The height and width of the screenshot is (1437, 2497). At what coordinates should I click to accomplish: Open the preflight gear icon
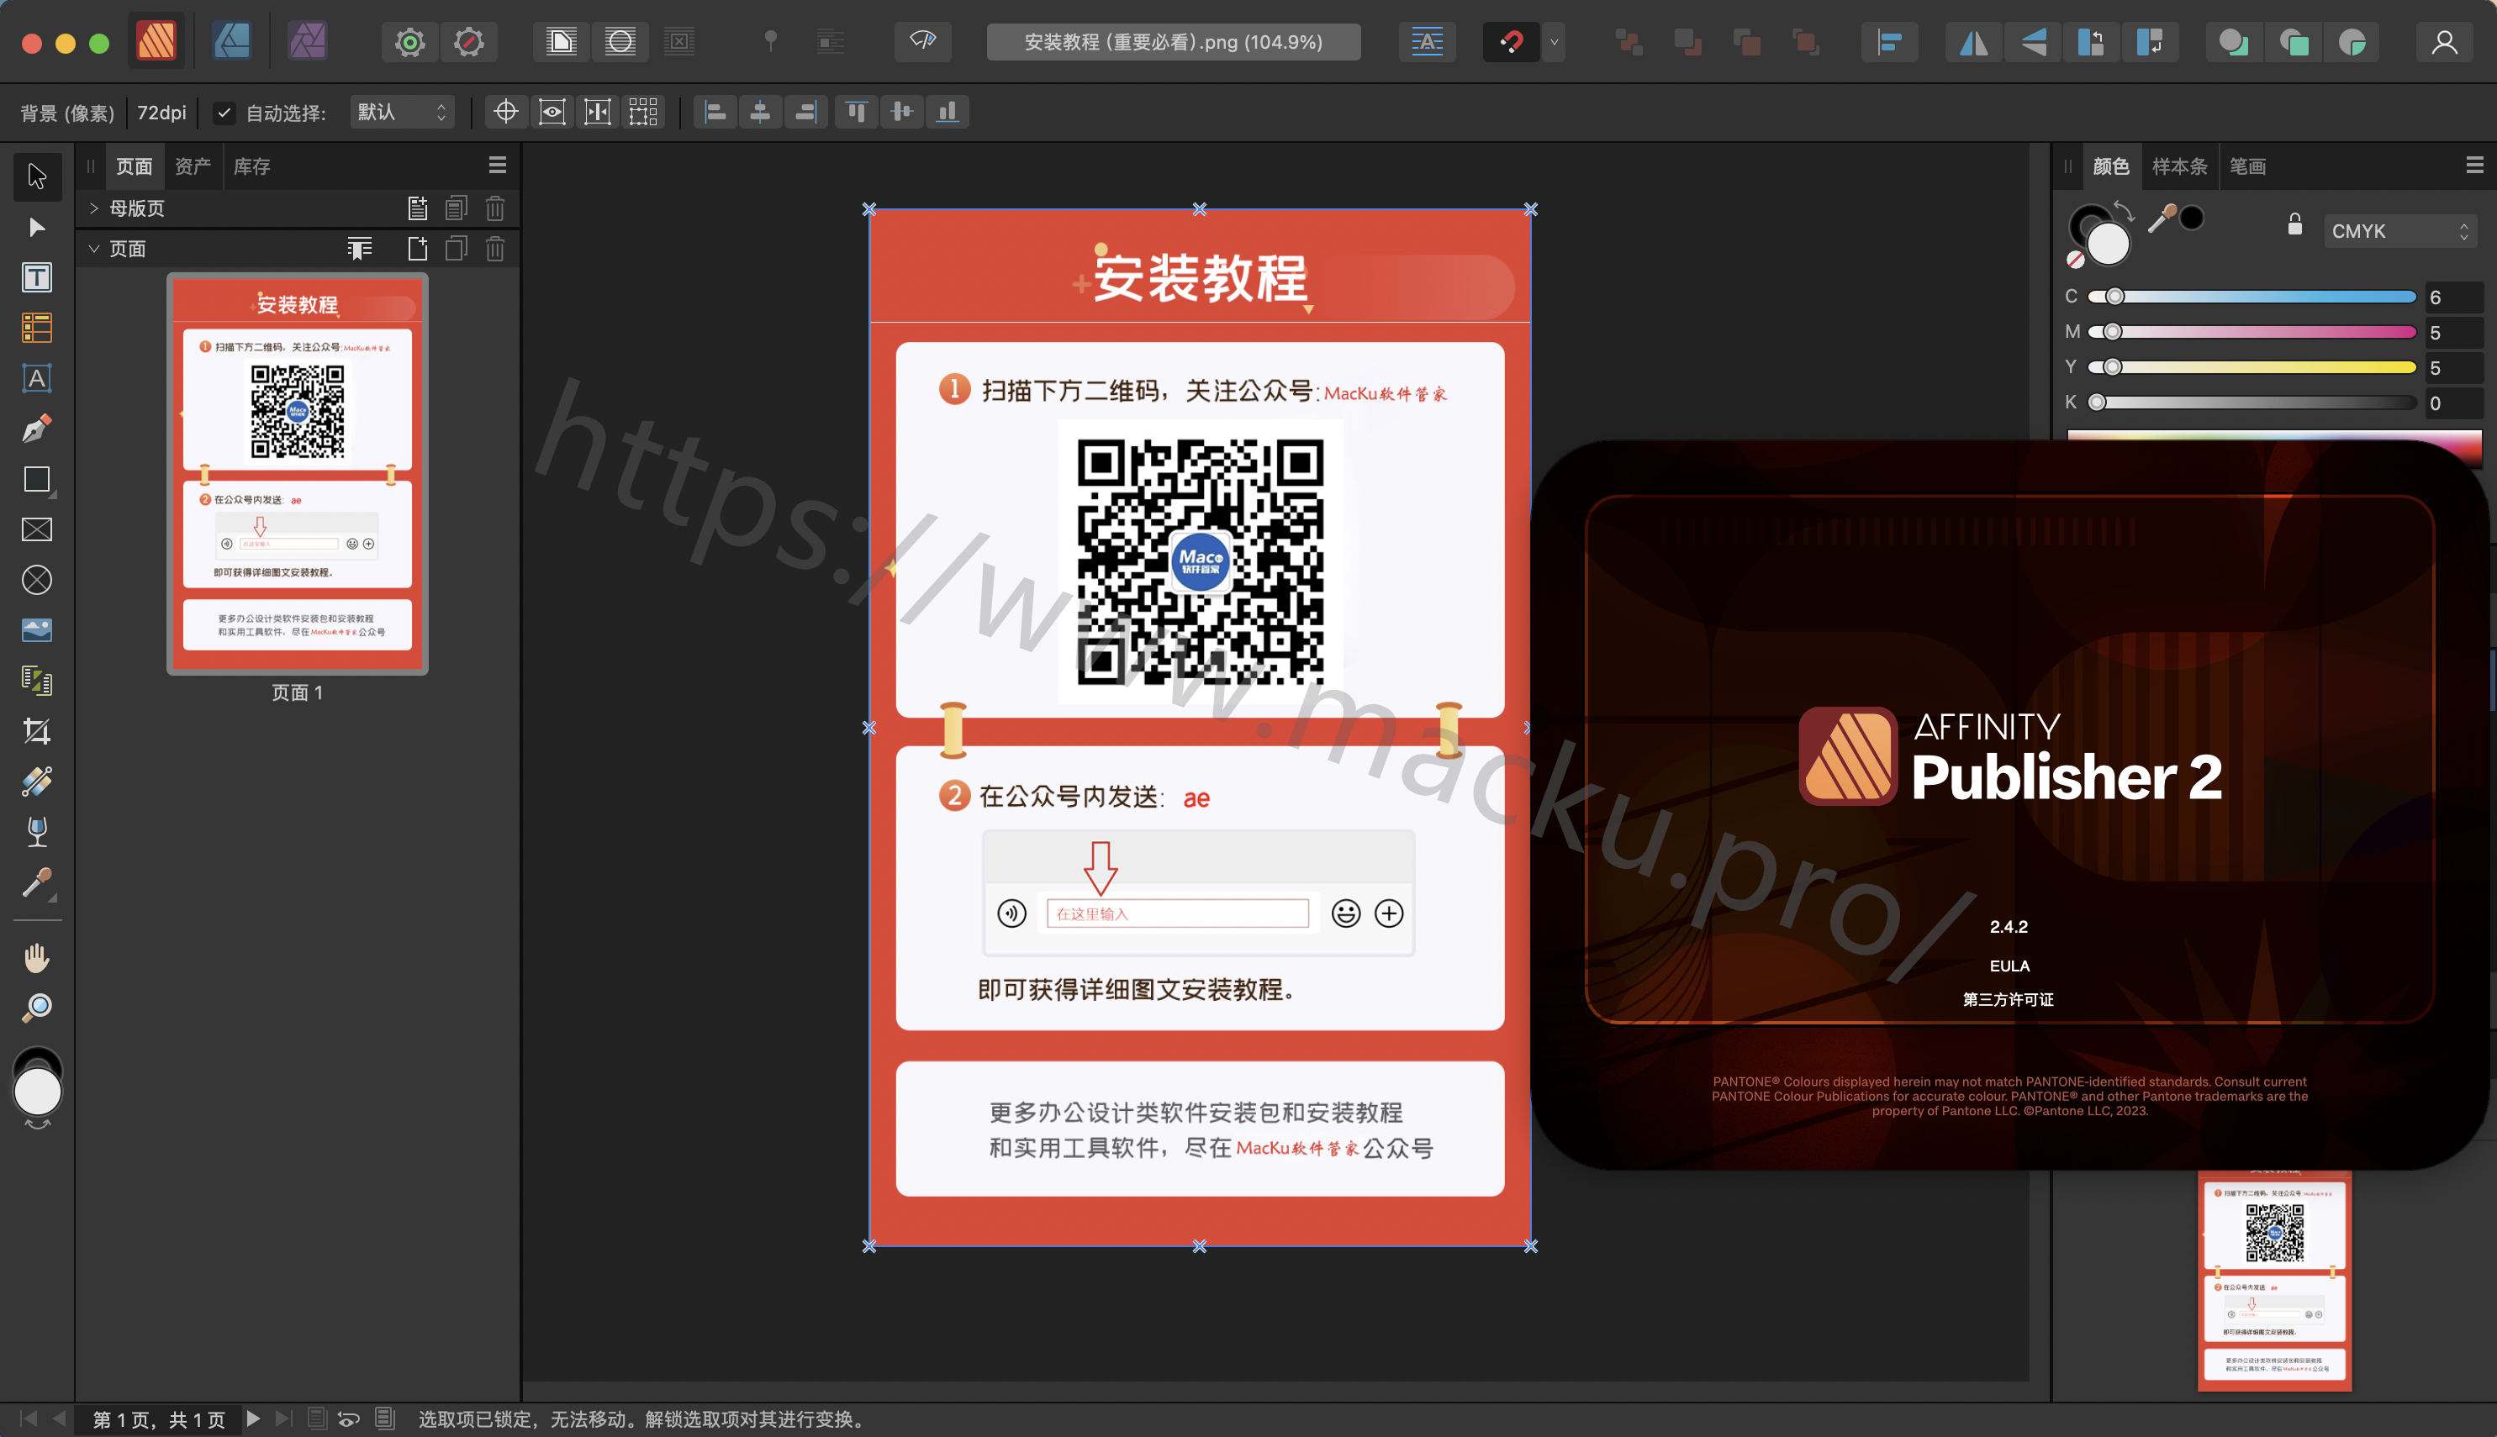click(469, 43)
